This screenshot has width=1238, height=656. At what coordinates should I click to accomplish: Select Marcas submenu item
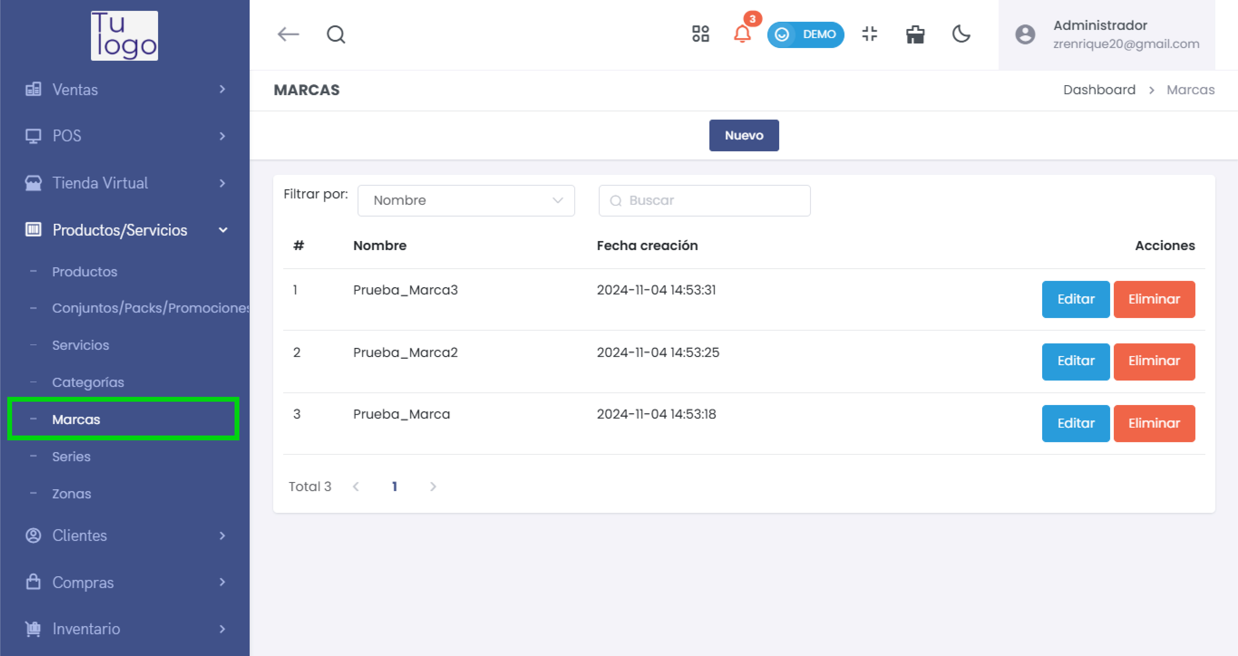point(76,419)
